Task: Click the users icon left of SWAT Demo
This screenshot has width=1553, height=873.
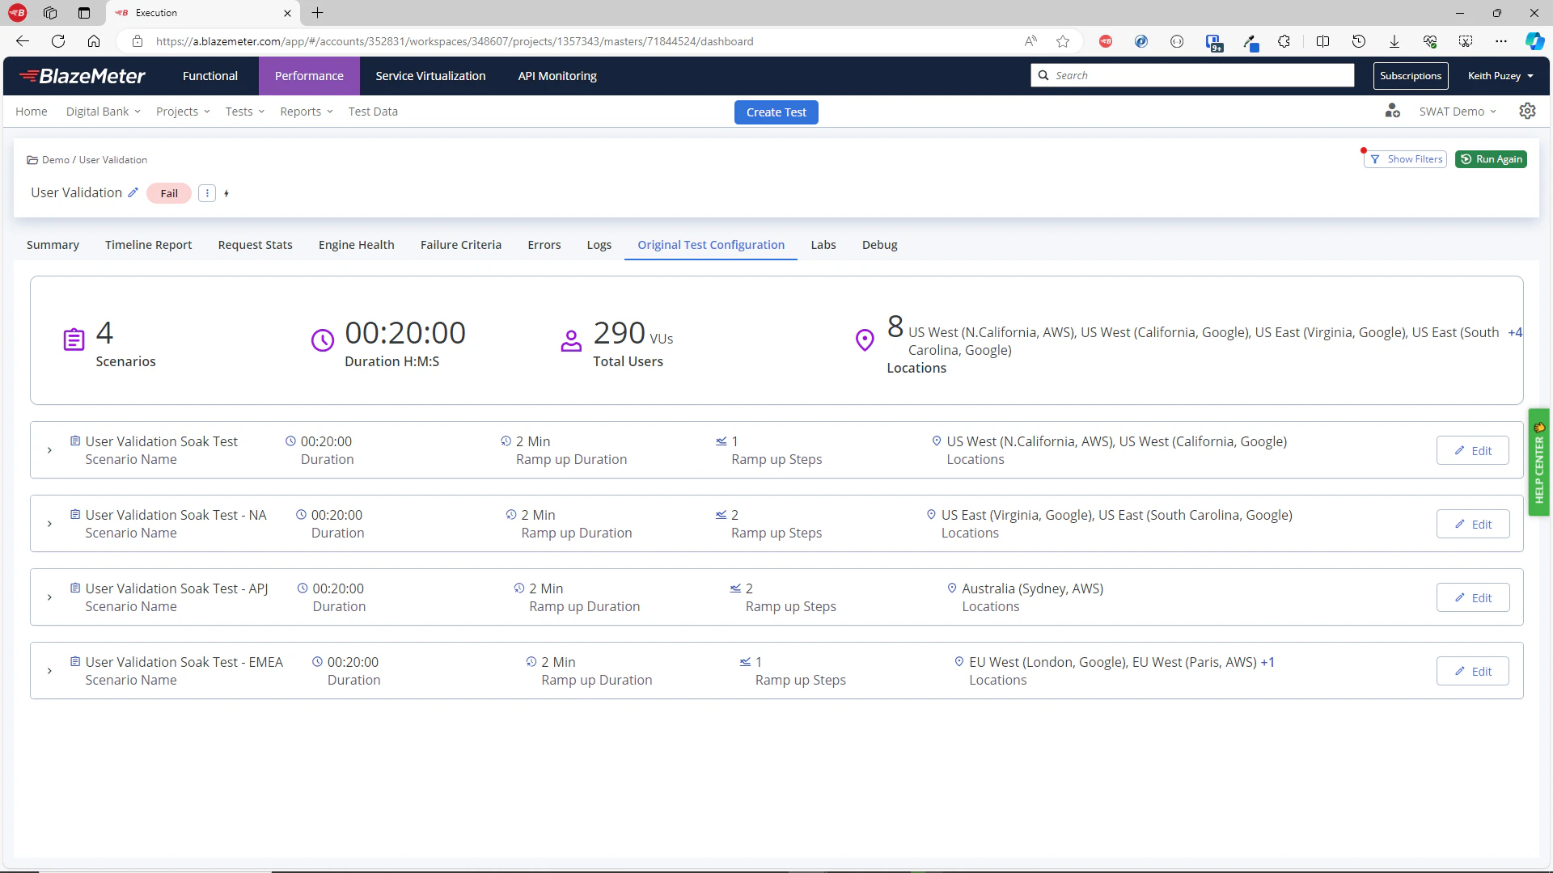Action: [x=1392, y=111]
